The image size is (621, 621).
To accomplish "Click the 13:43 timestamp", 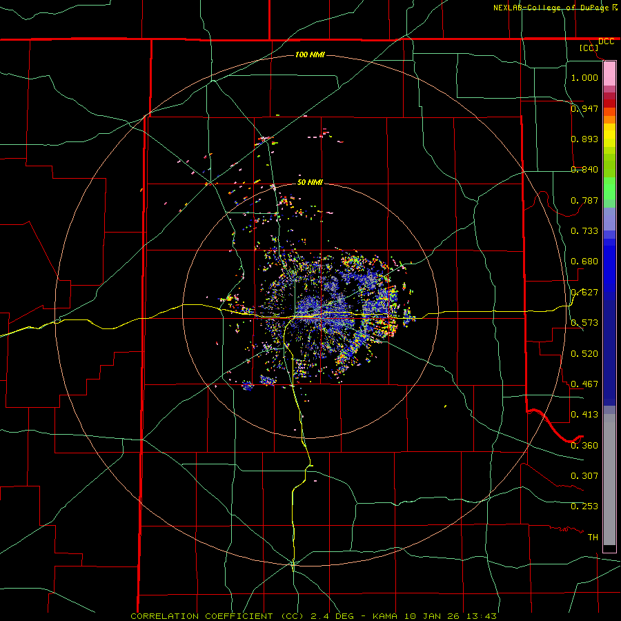I will (482, 616).
